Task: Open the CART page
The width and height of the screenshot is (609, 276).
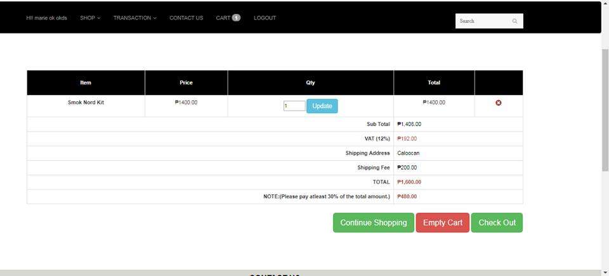Action: 223,18
